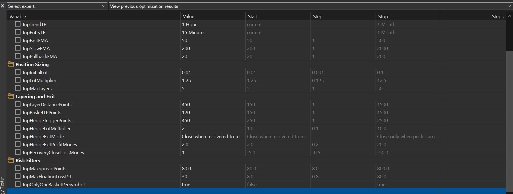Image resolution: width=513 pixels, height=194 pixels.
Task: Edit InpFastEMA value 50
Action: (x=213, y=40)
